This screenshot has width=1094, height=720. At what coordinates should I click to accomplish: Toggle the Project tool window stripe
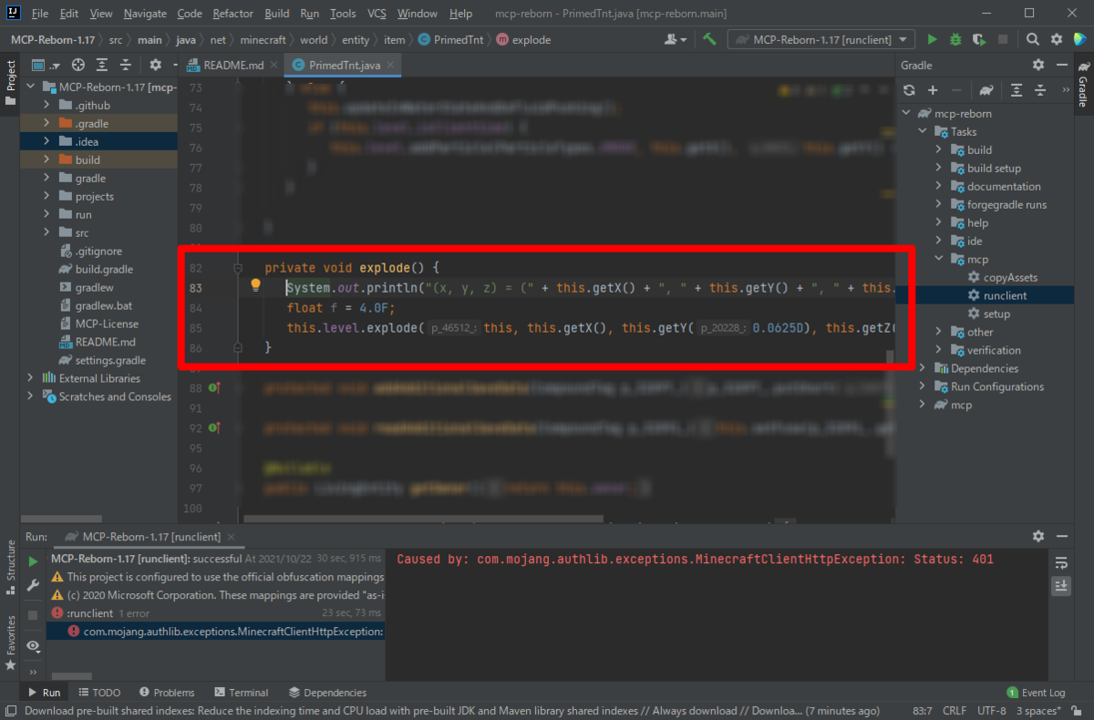pos(11,84)
